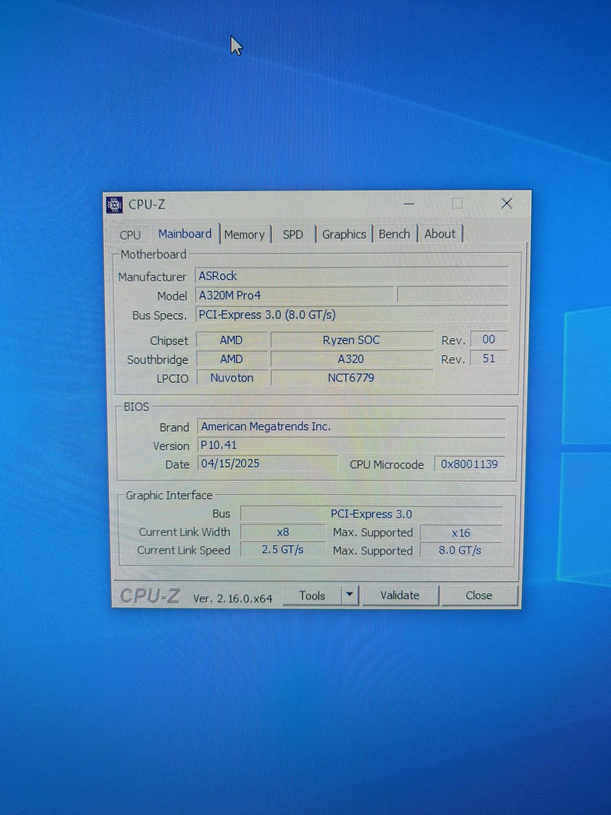Click the Close button at bottom

(x=479, y=595)
